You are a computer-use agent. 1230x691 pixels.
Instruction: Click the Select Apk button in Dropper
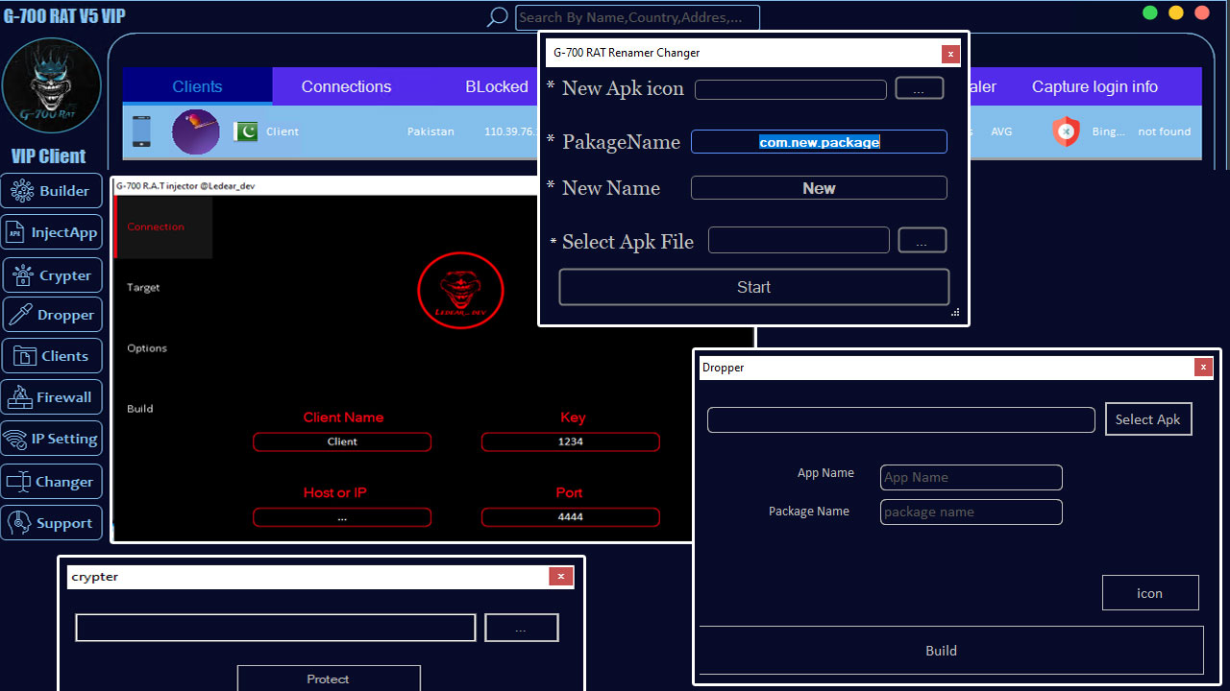[x=1147, y=419]
